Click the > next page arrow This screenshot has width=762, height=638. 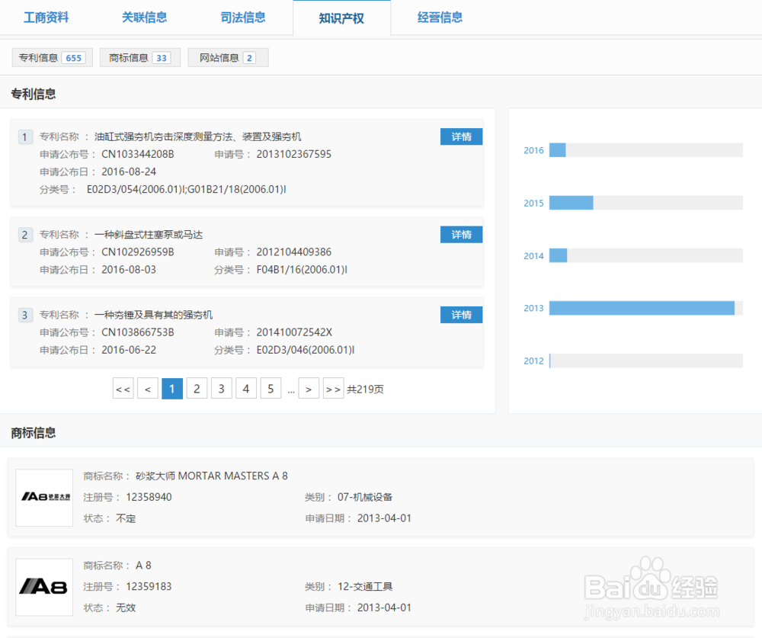tap(309, 388)
